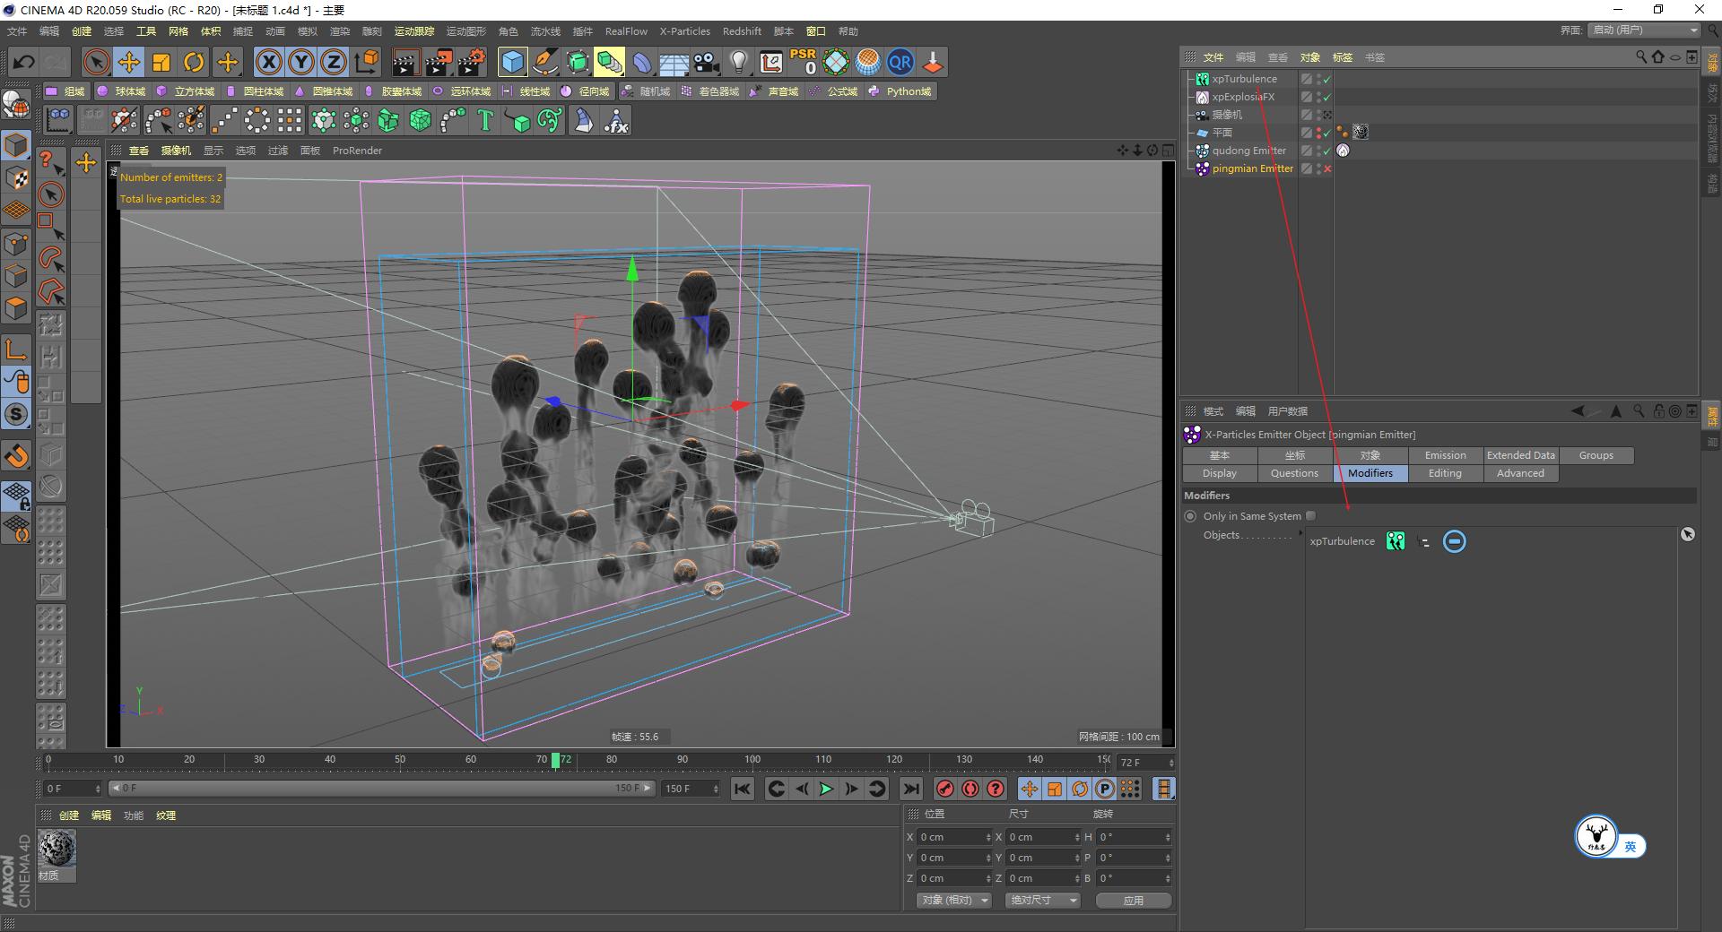Image resolution: width=1722 pixels, height=932 pixels.
Task: Toggle the green checkmark on qudong Emitter
Action: (x=1326, y=151)
